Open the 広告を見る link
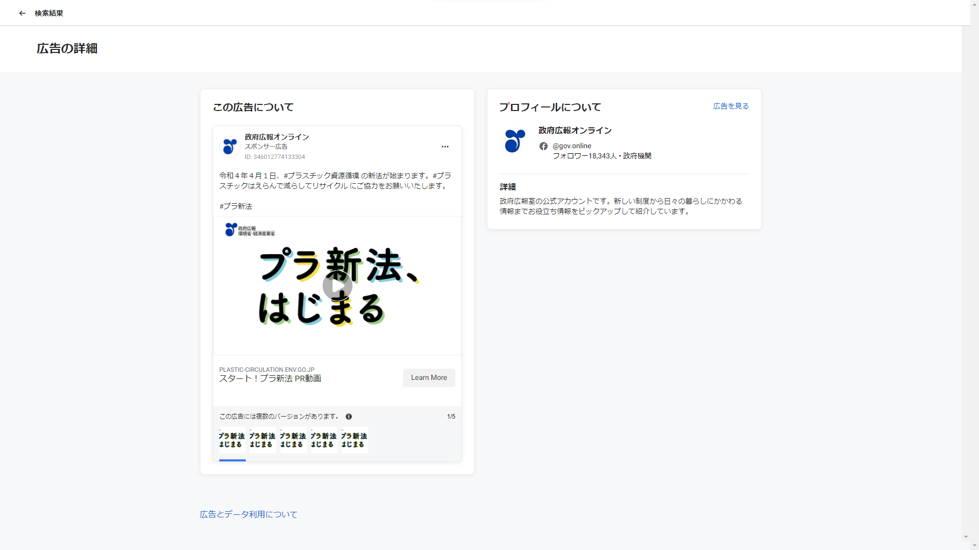 coord(731,106)
